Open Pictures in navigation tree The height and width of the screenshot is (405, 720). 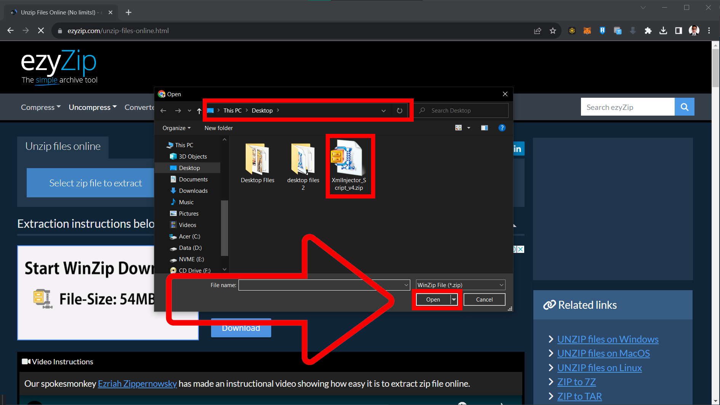click(184, 213)
